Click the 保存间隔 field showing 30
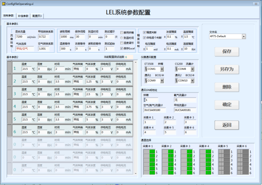 click(x=80, y=37)
